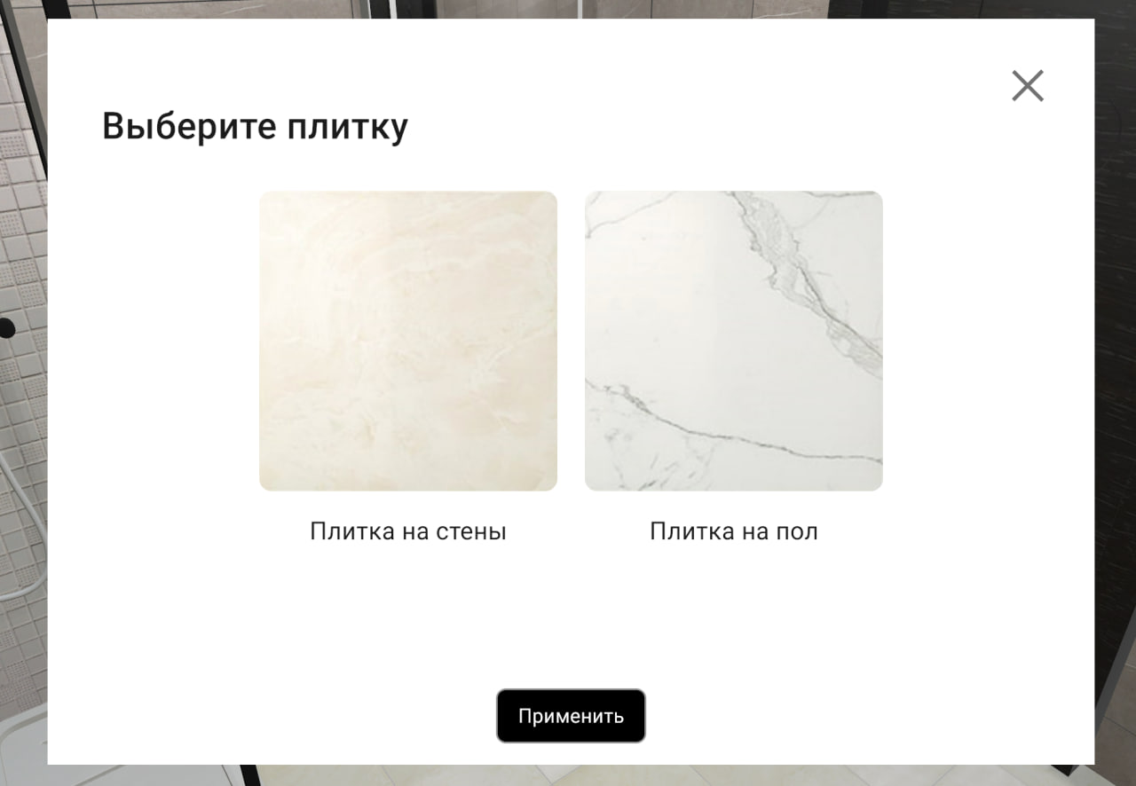
Task: Close the tile selection dialog
Action: [1028, 86]
